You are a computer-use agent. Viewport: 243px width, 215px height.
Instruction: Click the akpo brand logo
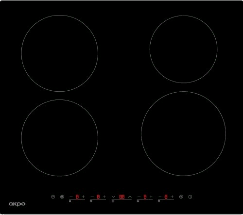pos(17,204)
